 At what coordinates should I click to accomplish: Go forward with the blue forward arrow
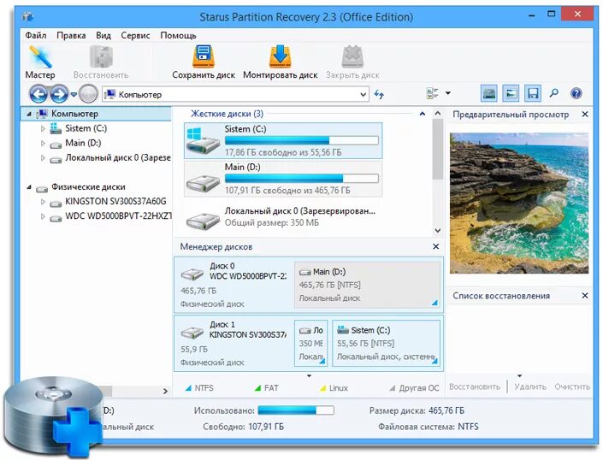pyautogui.click(x=59, y=94)
